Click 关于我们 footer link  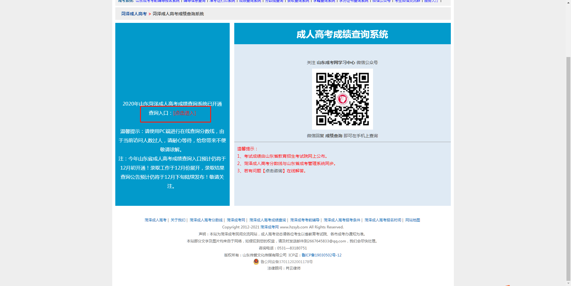178,220
